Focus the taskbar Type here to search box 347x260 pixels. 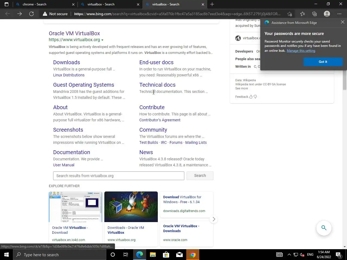[60, 255]
